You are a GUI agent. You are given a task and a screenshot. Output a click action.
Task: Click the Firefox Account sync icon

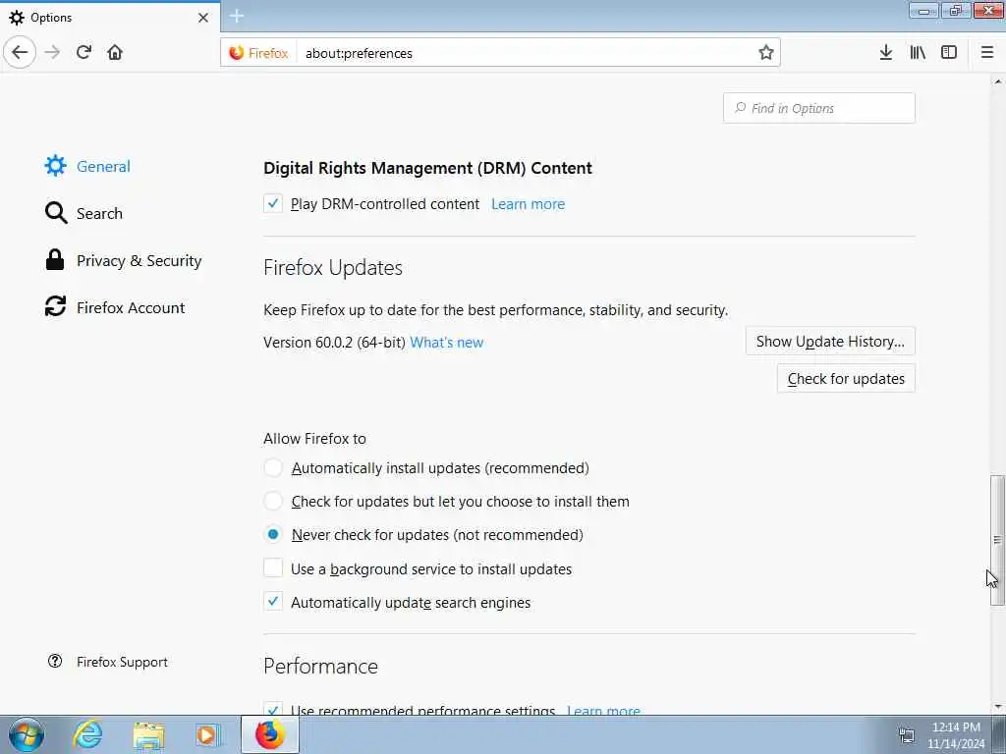(55, 306)
